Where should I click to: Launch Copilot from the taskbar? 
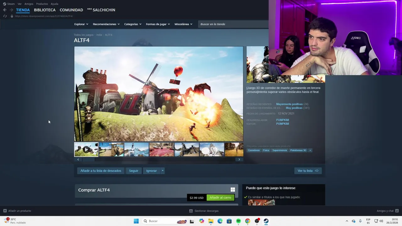pos(201,221)
